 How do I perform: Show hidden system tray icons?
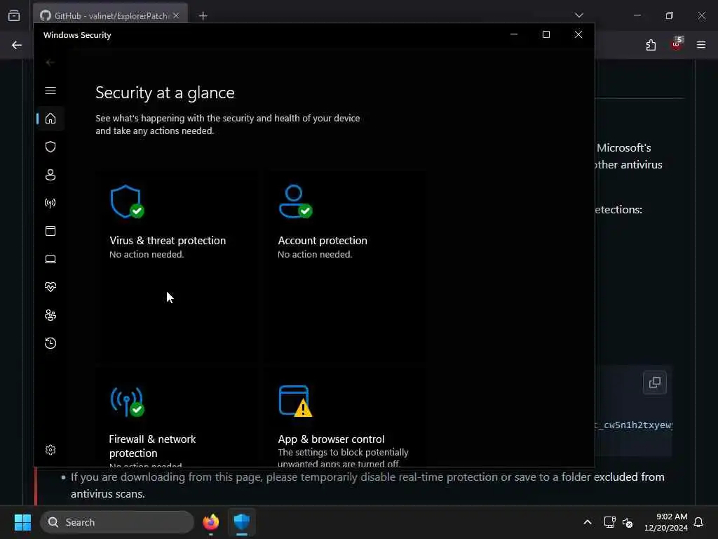(x=588, y=522)
